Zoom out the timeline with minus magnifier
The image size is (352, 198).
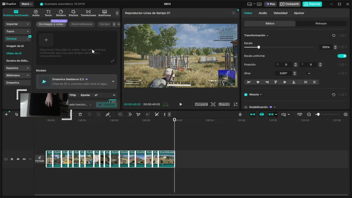pyautogui.click(x=309, y=114)
